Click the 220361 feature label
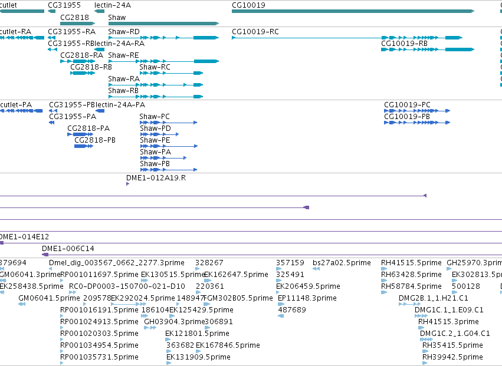Viewport: 502px width, 366px height. pos(209,286)
